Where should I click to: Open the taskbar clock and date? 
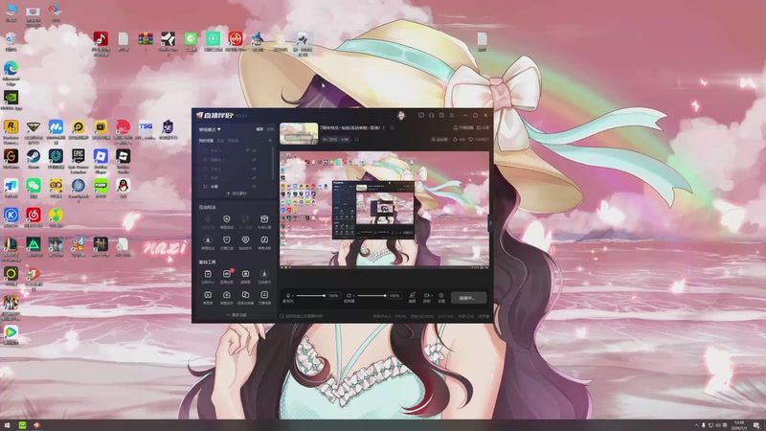point(739,425)
